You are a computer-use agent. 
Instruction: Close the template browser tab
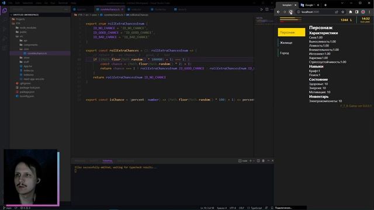click(296, 5)
